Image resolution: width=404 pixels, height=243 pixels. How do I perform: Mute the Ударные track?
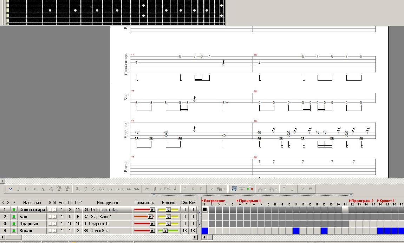tap(54, 224)
